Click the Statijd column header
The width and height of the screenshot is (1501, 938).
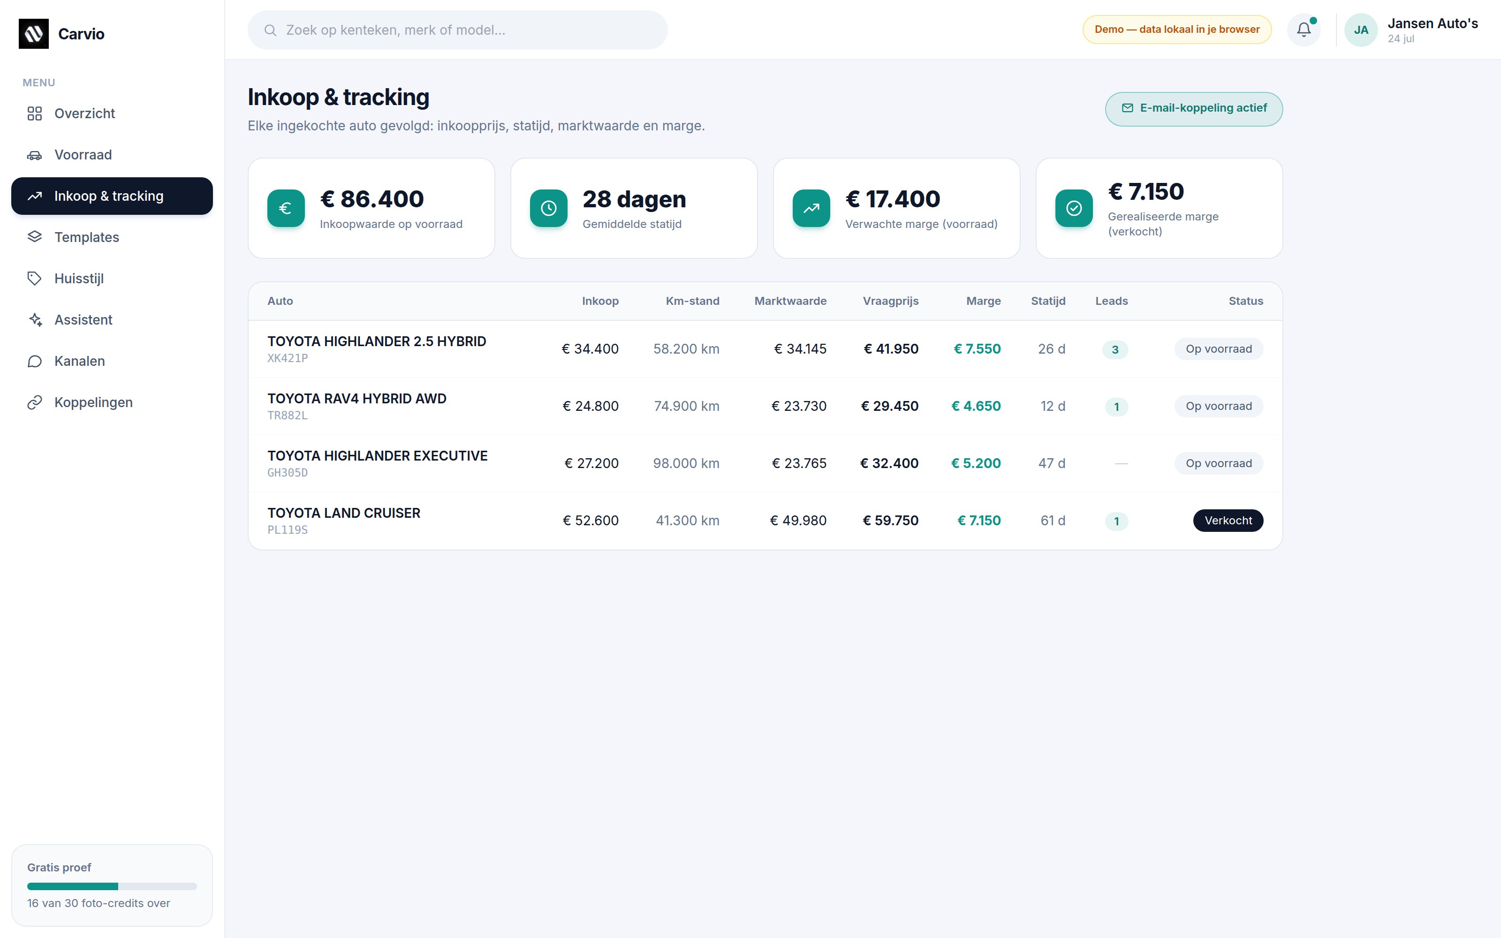click(1048, 301)
